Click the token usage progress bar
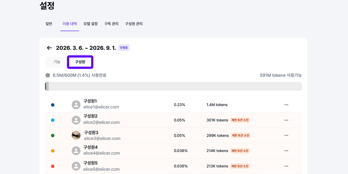Screen dimensions: 348x174 pos(173,86)
